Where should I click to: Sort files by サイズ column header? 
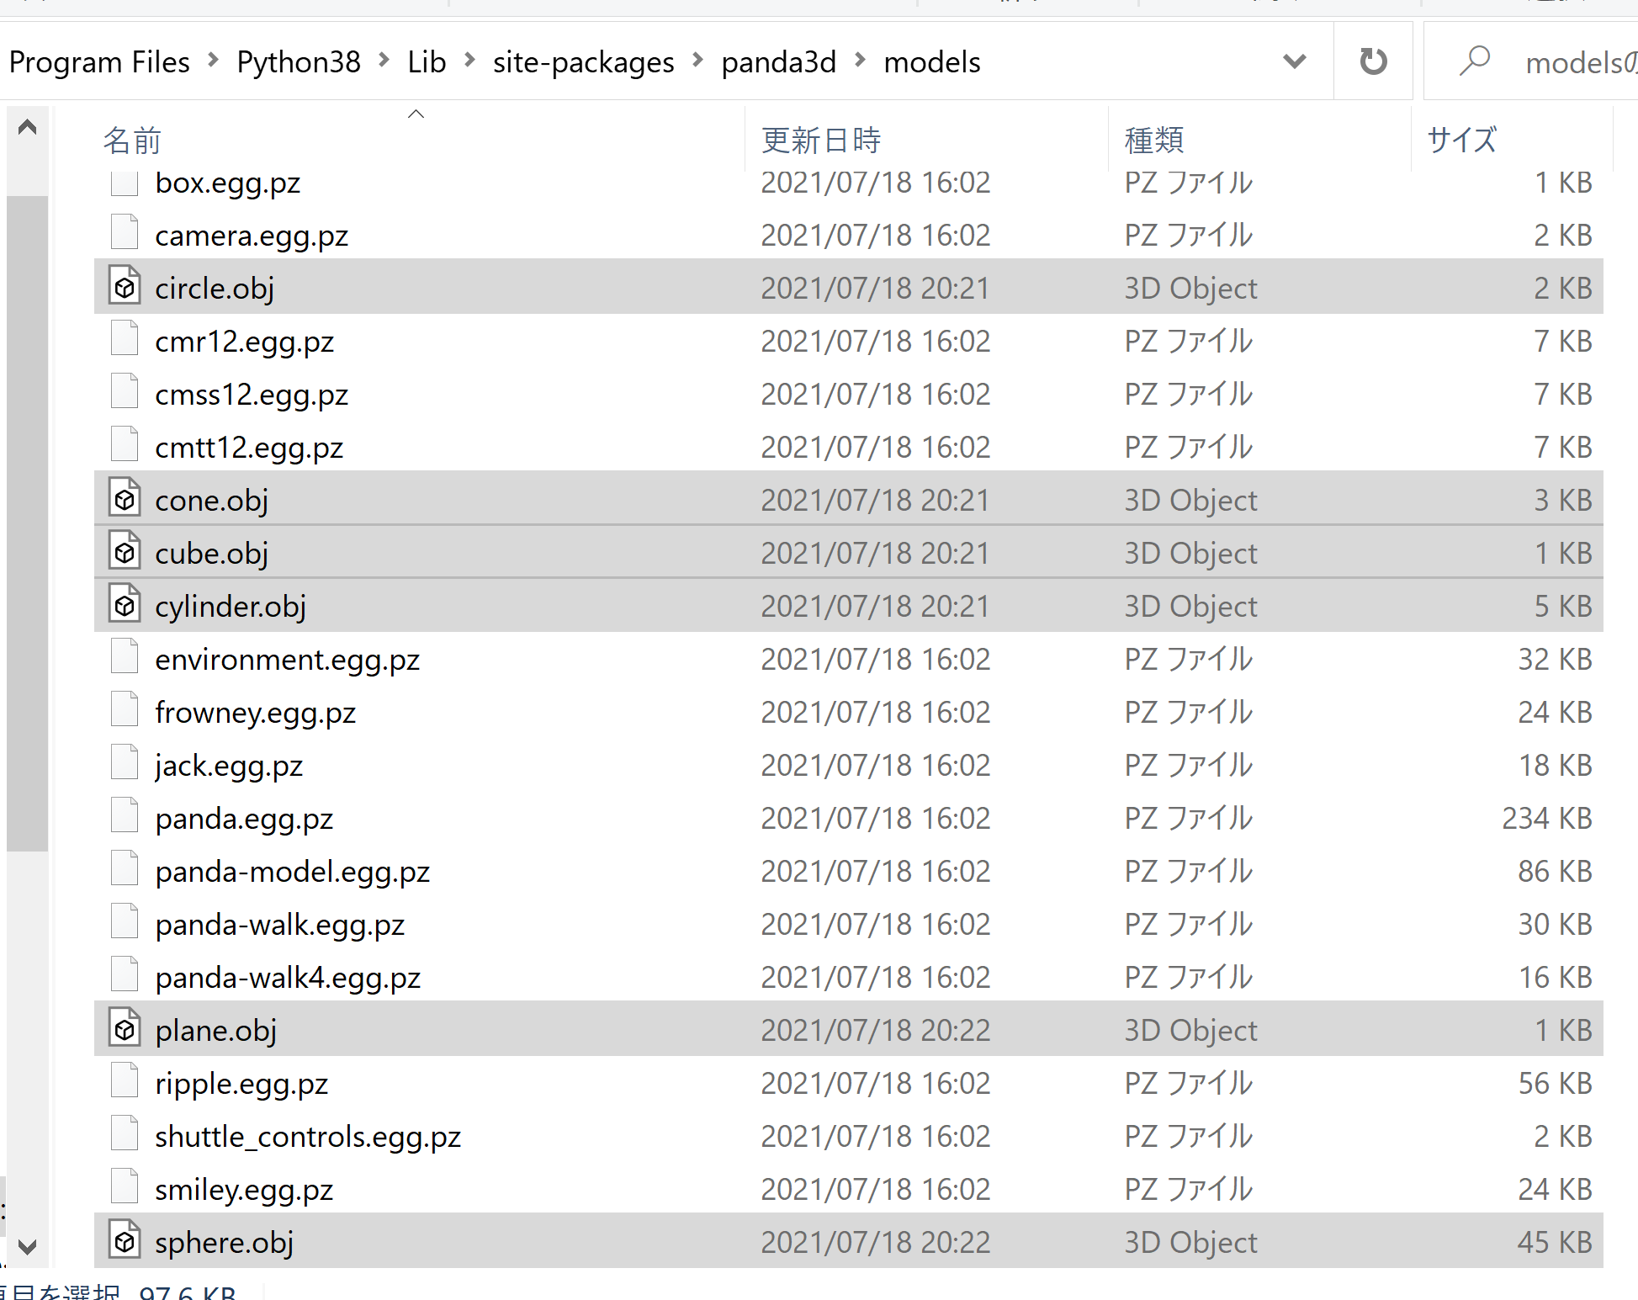1462,140
